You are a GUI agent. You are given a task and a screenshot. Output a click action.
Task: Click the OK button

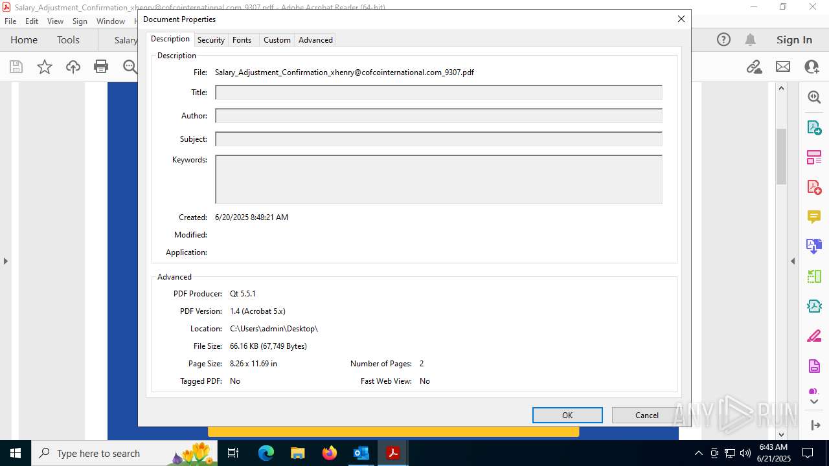pos(567,415)
